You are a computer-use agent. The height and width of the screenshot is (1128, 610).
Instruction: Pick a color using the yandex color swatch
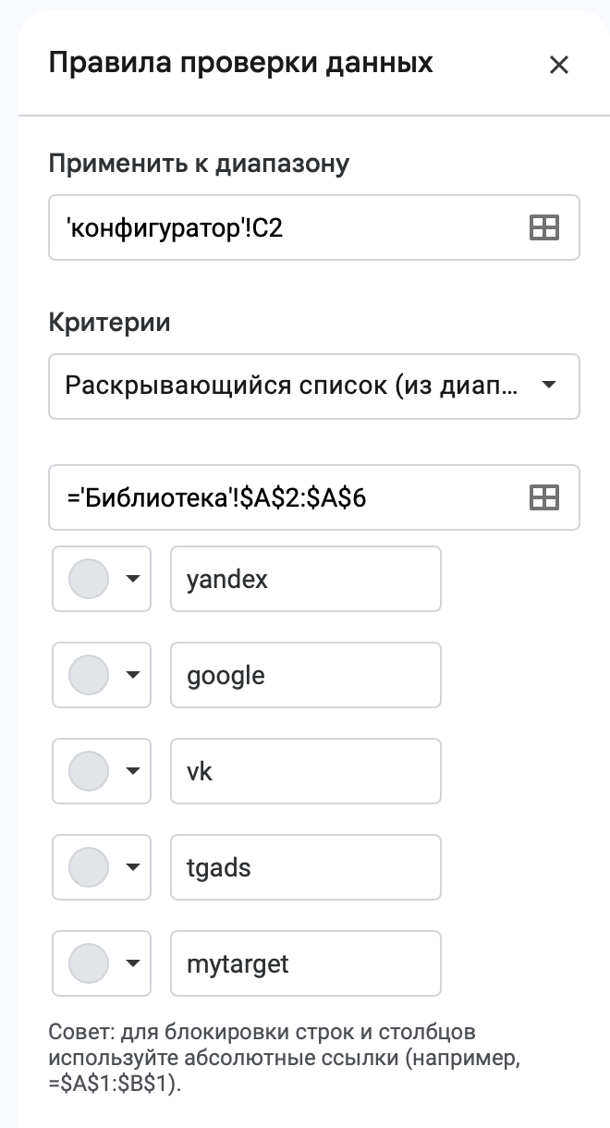(x=89, y=579)
